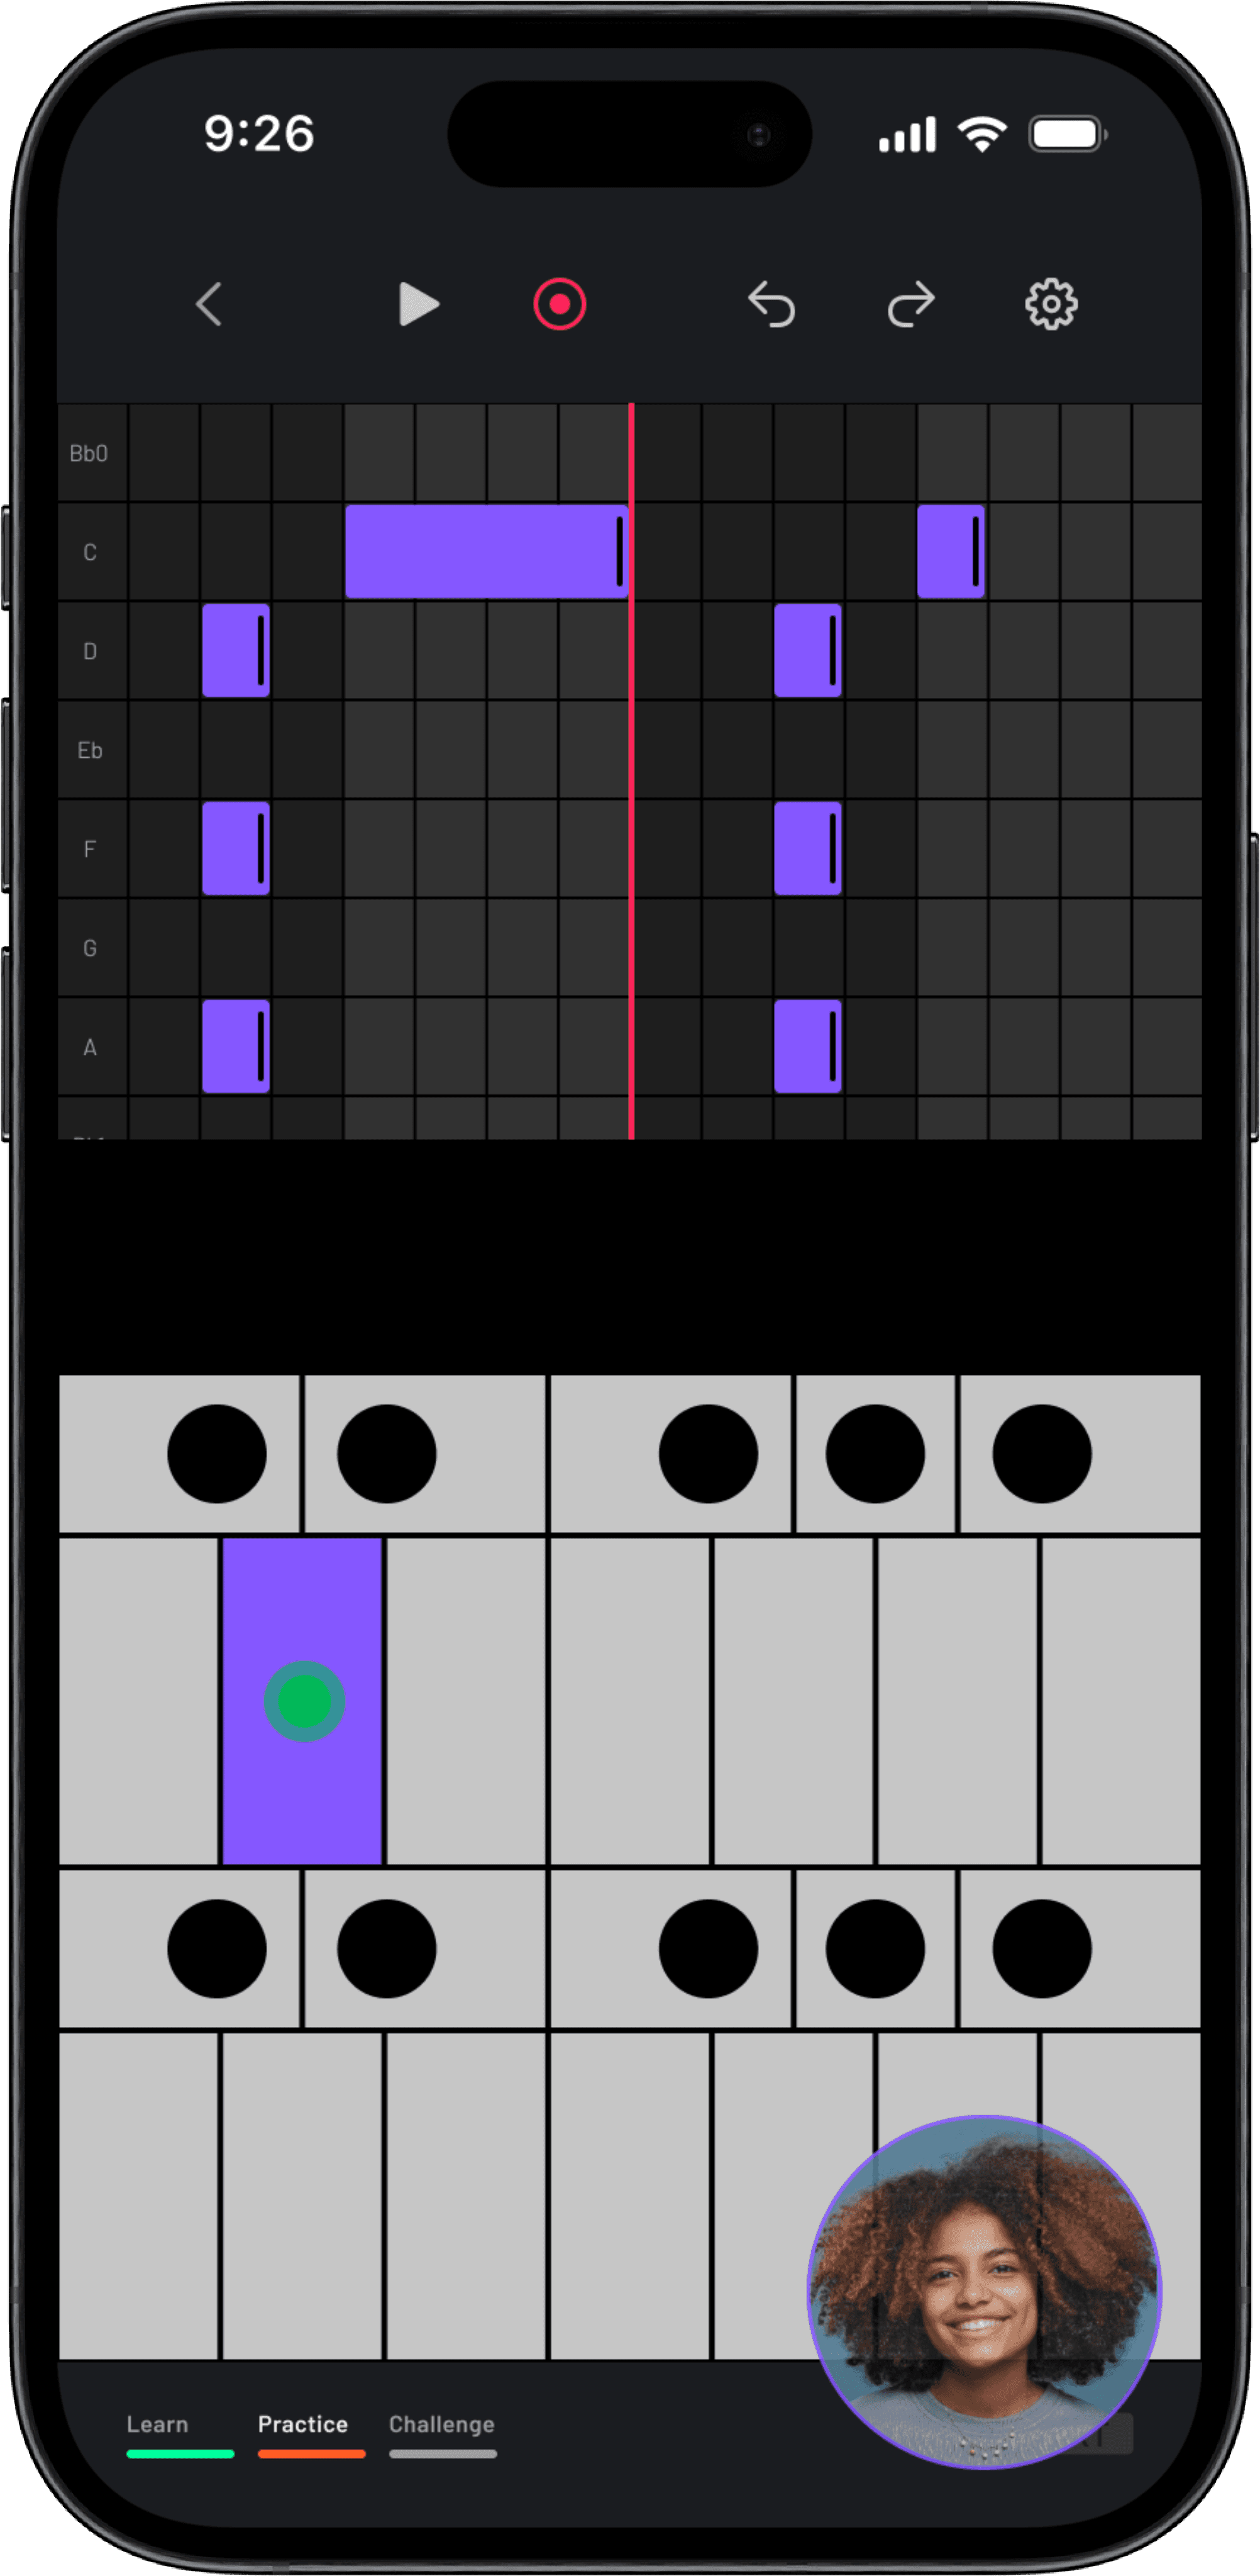Open the Challenge tab
The height and width of the screenshot is (2576, 1260).
pos(442,2424)
